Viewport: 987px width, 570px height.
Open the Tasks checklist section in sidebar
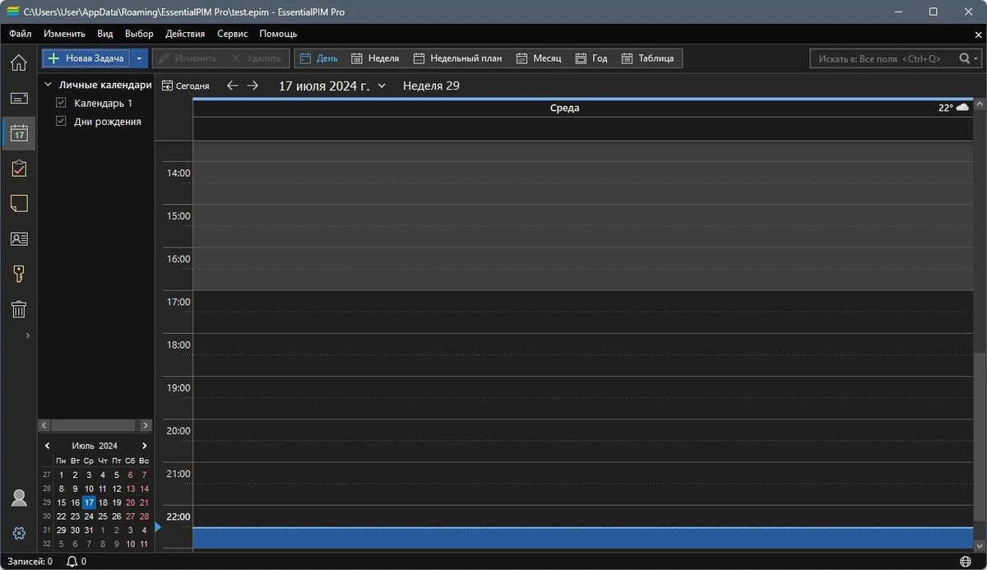coord(18,169)
